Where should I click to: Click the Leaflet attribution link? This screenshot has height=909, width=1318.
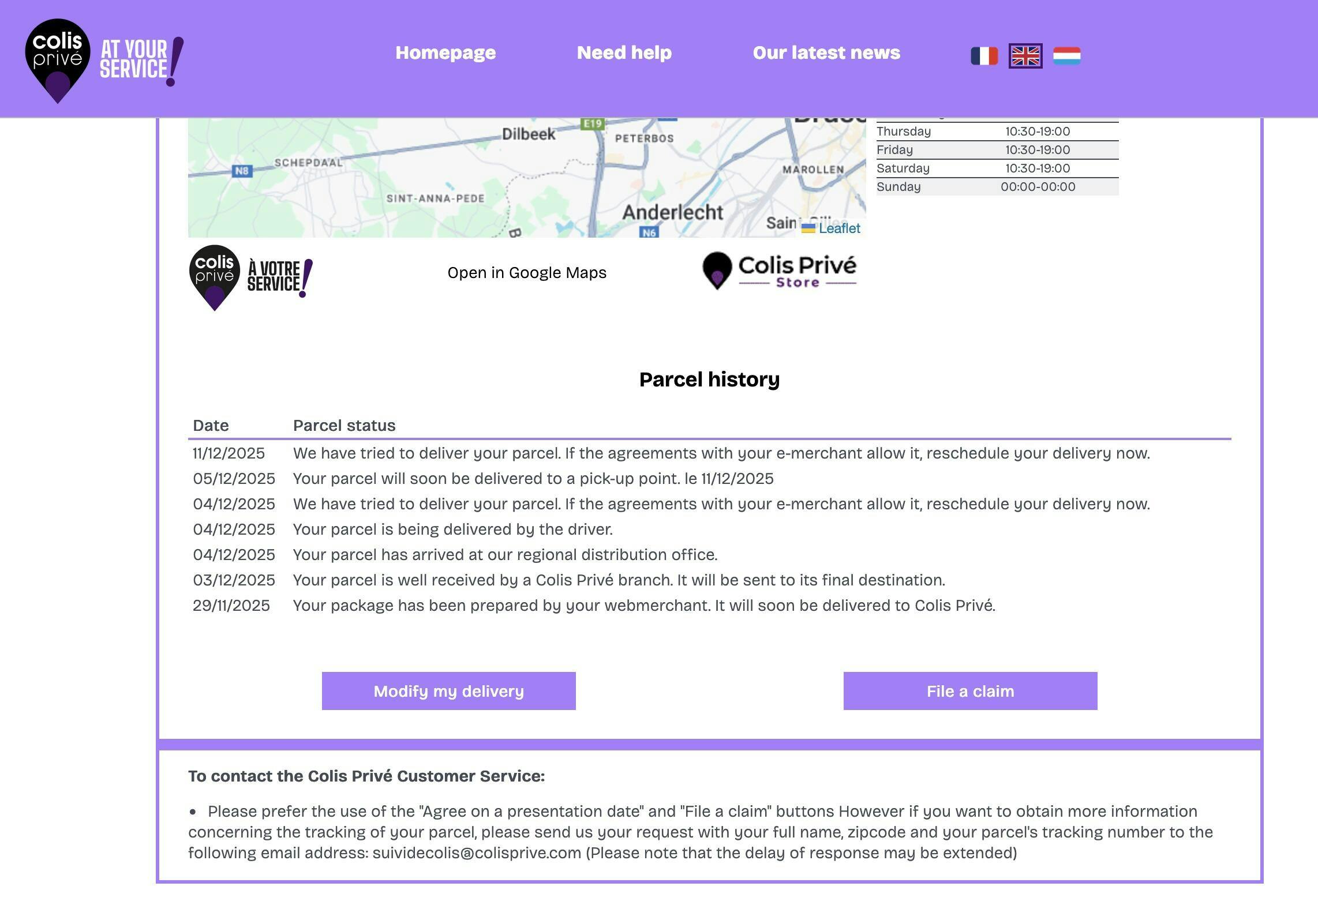pyautogui.click(x=839, y=228)
